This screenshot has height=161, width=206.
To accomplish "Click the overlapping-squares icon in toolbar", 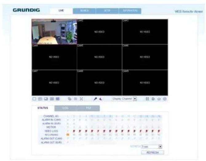I will 69,99.
